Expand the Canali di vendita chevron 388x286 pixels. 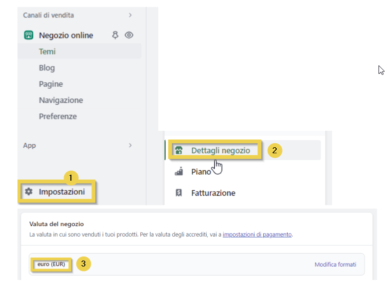click(x=130, y=15)
